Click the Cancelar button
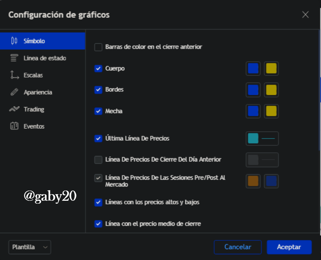The width and height of the screenshot is (321, 260). (238, 247)
